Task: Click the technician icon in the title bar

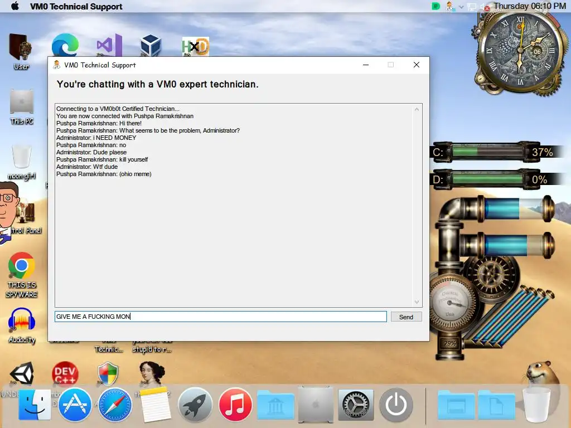Action: pyautogui.click(x=56, y=65)
